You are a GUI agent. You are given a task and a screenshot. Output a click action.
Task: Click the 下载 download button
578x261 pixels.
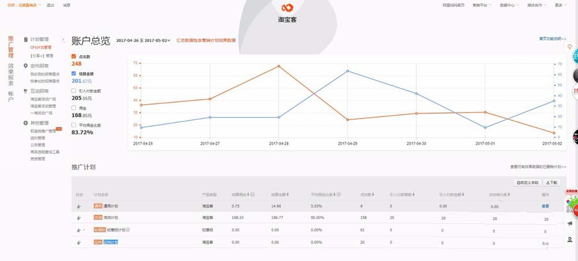tap(551, 182)
